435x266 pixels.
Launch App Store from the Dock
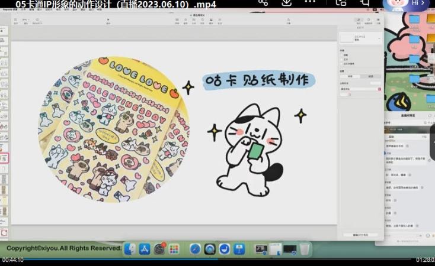click(x=145, y=249)
